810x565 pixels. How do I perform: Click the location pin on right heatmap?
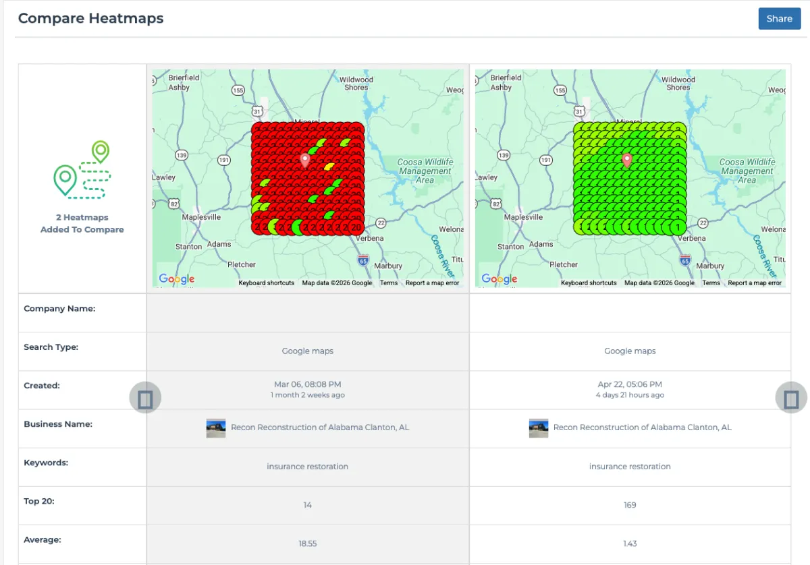(x=627, y=160)
